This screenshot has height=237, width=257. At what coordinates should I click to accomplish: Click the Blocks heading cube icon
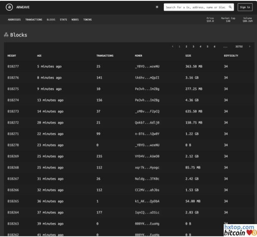6,35
